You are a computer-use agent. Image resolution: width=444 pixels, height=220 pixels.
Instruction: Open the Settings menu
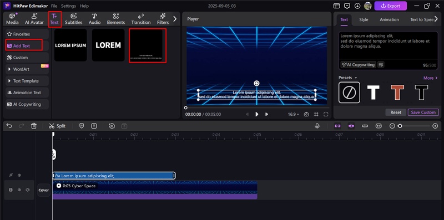[x=68, y=6]
